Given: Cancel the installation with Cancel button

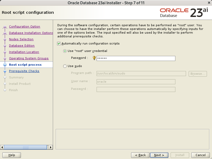Looking at the screenshot, I should point(201,155).
